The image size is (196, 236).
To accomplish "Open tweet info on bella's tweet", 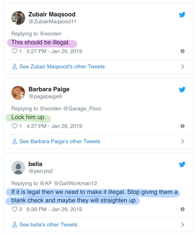I will click(x=182, y=209).
